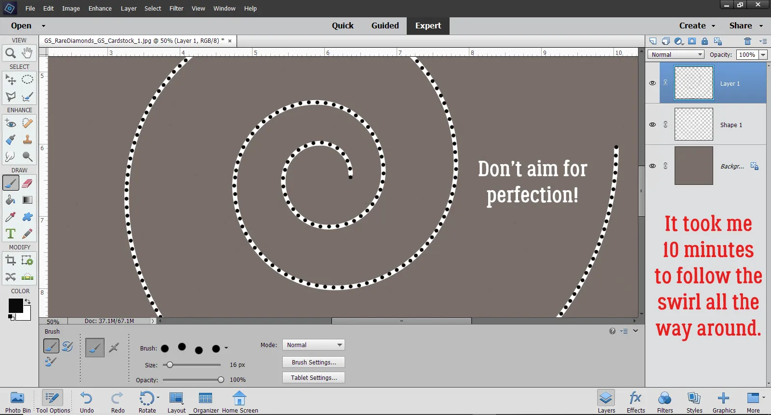Select the Zoom tool in the View section
This screenshot has height=415, width=771.
tap(10, 53)
